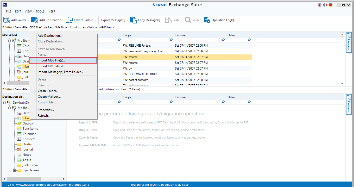Click the Kernel app logo icon in title bar
Screen dimensions: 354x187
click(x=4, y=5)
